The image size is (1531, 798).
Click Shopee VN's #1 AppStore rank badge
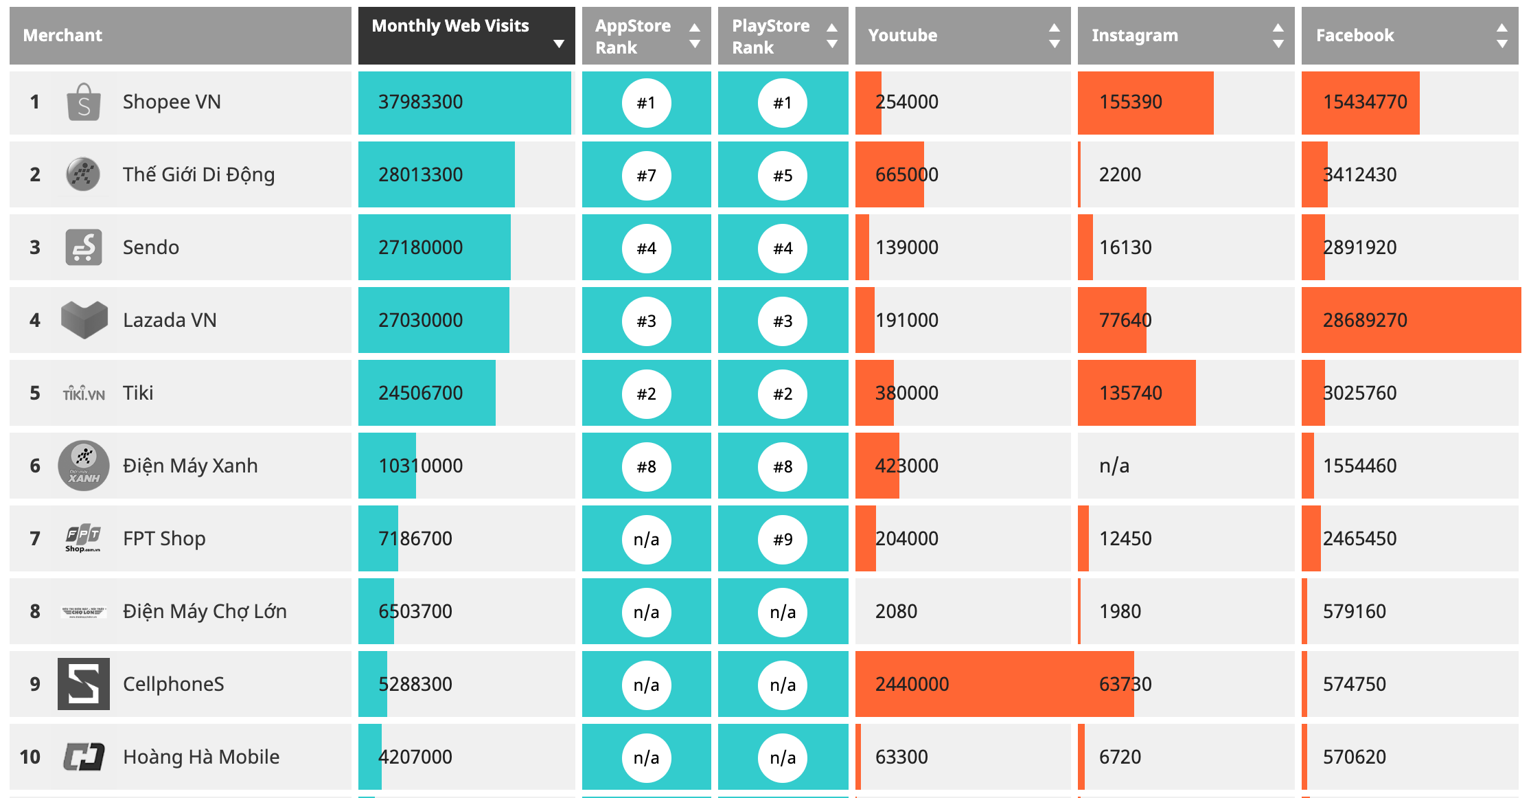[646, 103]
